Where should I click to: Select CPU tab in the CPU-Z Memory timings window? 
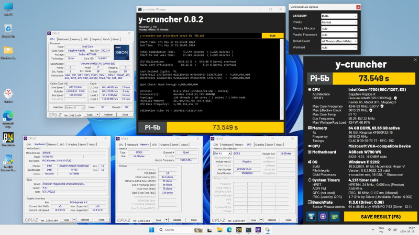(x=121, y=145)
